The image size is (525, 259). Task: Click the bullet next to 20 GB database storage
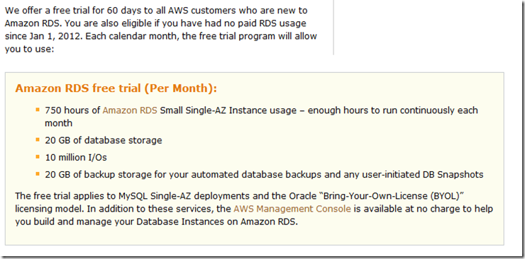38,139
